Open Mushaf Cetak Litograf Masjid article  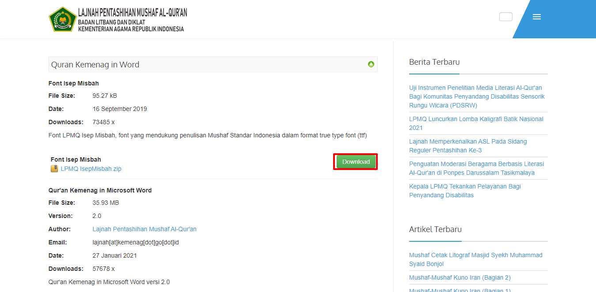click(476, 259)
